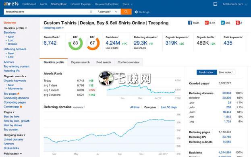Select Fresh index toggle
251x157 pixels.
[x=207, y=72]
